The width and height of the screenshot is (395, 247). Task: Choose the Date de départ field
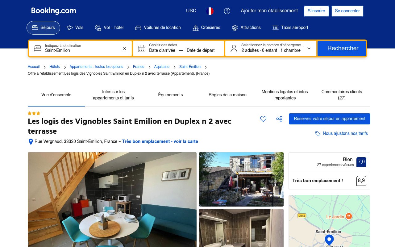click(201, 50)
